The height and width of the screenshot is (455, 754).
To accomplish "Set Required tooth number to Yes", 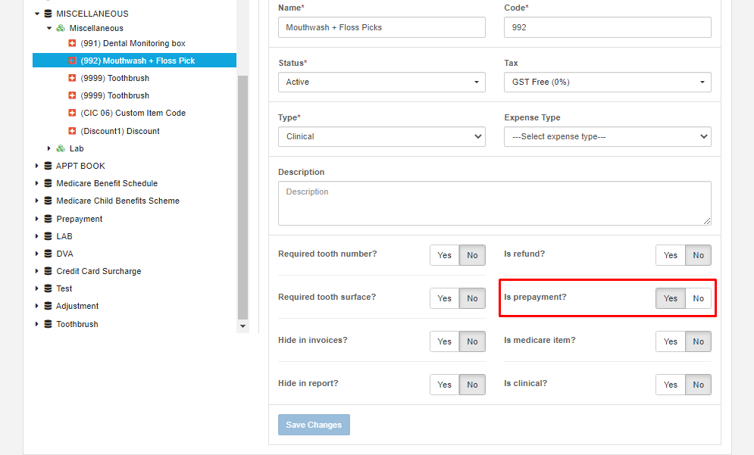I will (x=445, y=255).
